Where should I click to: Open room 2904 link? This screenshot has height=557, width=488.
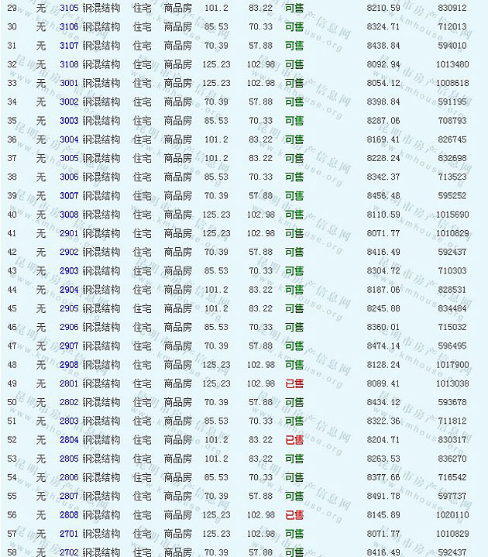69,290
